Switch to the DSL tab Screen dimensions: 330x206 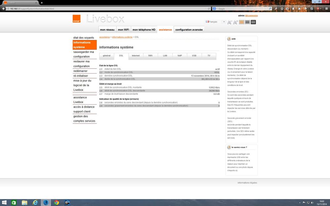click(x=121, y=56)
